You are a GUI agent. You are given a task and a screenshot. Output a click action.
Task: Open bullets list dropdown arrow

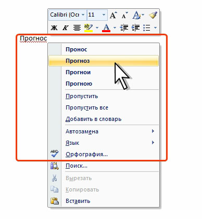click(x=155, y=28)
